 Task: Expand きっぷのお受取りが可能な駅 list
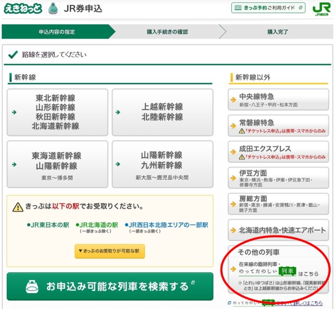pos(110,251)
